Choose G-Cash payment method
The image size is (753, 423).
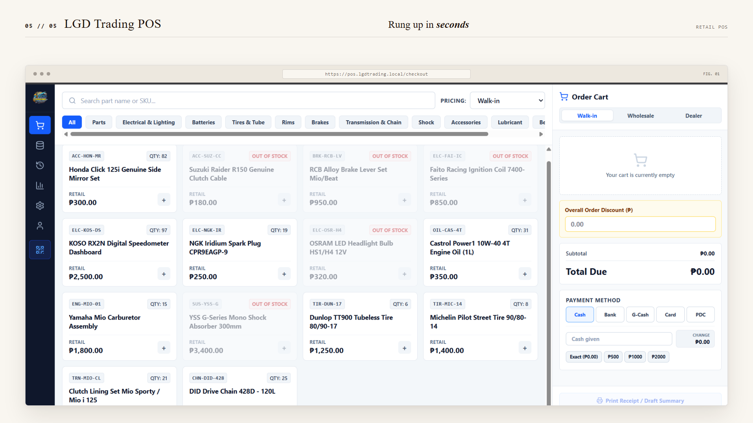[640, 315]
